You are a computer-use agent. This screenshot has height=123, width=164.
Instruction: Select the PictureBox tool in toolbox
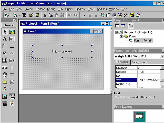[x=12, y=32]
